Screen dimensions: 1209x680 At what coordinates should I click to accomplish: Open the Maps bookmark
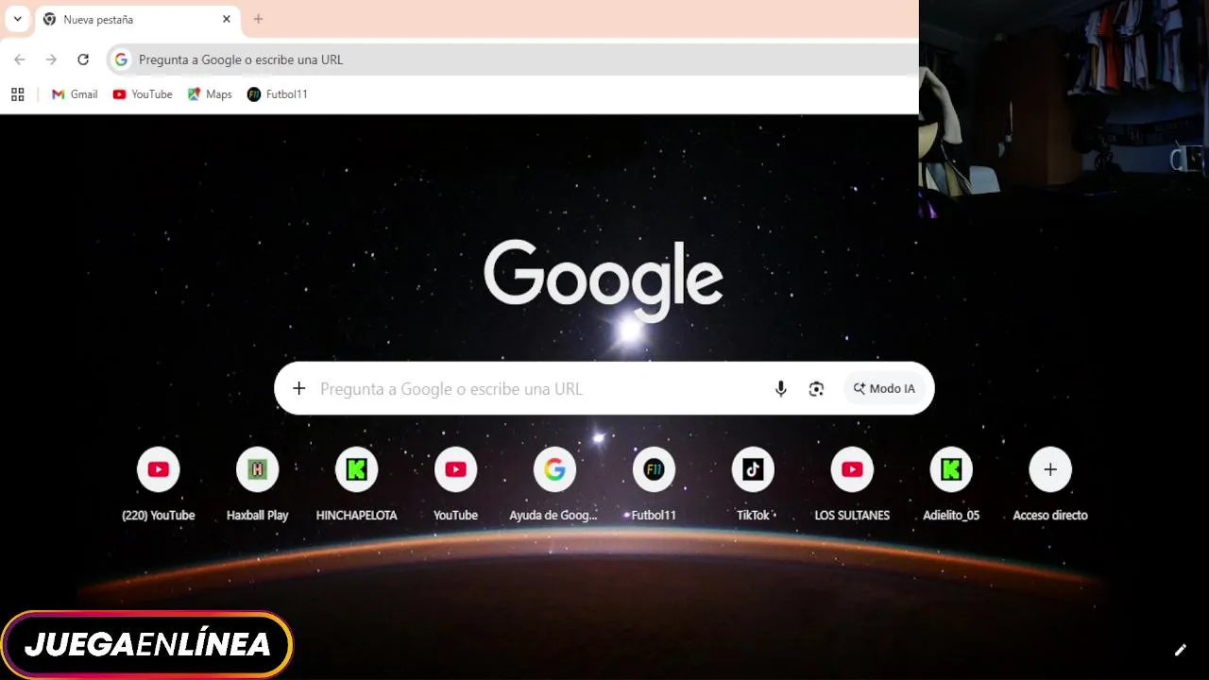(x=210, y=94)
